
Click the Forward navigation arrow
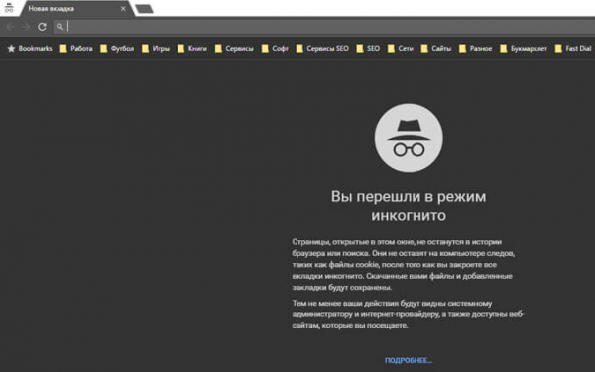[26, 27]
